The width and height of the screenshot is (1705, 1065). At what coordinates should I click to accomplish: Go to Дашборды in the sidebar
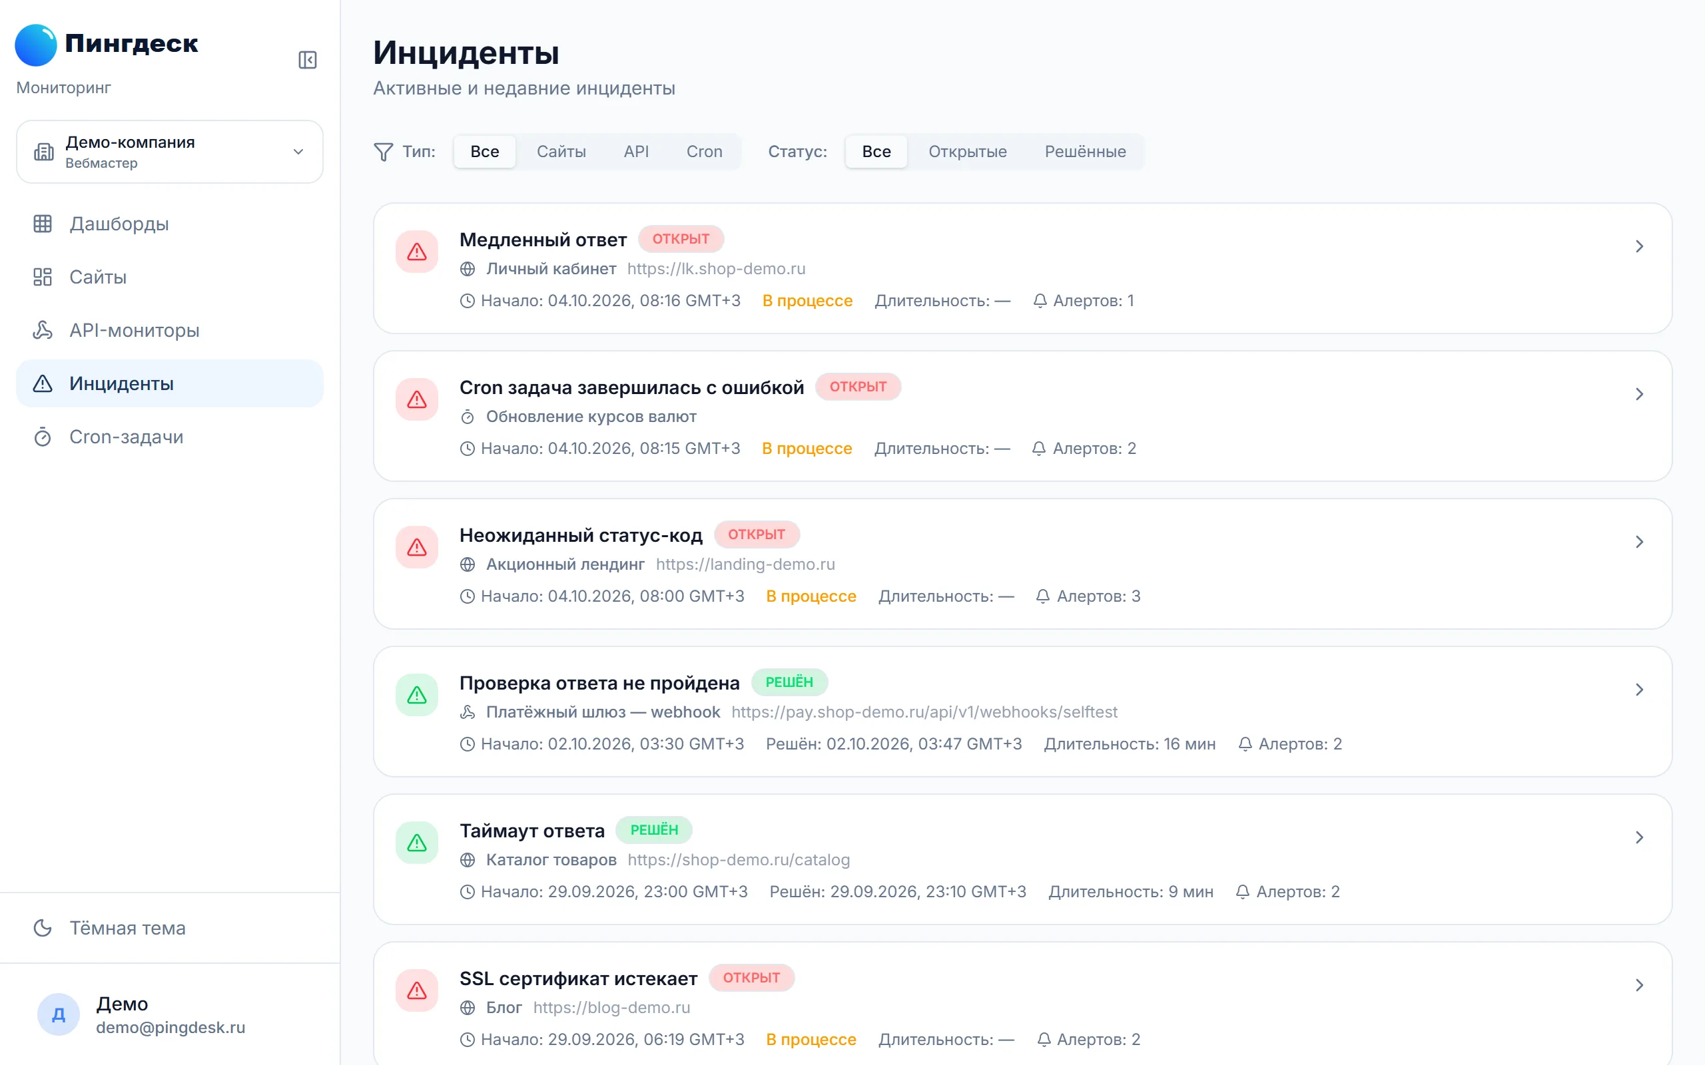(170, 224)
